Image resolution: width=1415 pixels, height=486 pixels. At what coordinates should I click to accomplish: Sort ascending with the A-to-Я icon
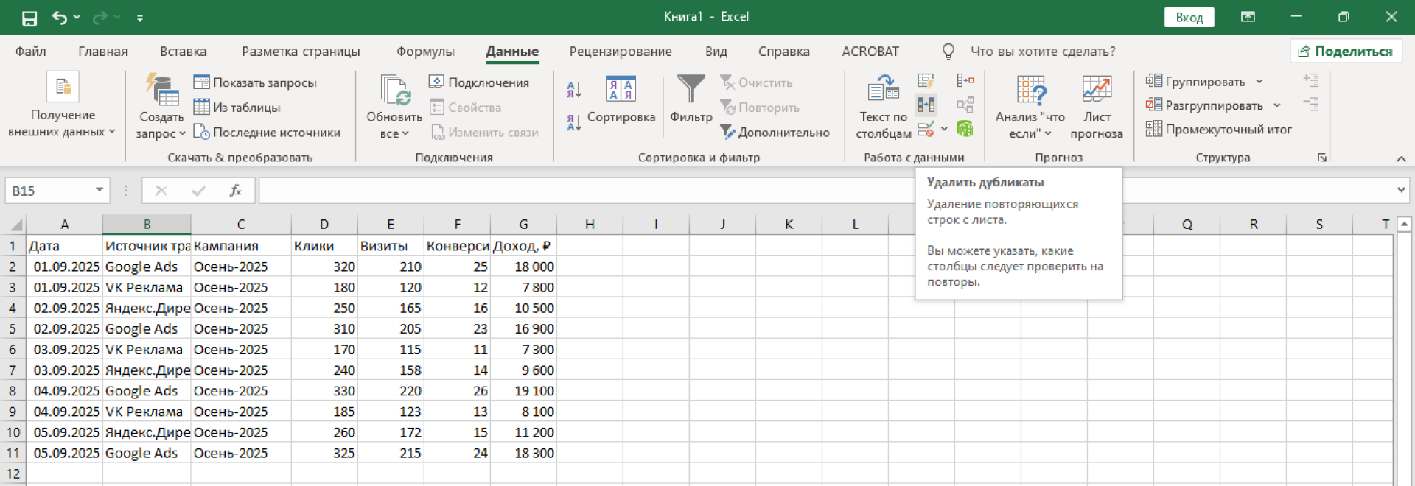click(574, 90)
